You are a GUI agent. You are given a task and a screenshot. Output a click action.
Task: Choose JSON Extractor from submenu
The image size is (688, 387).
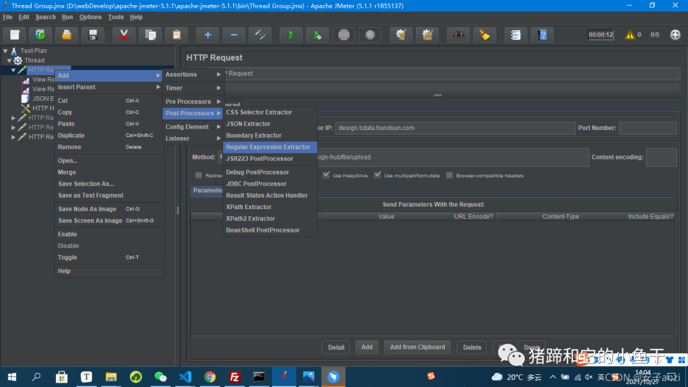click(270, 124)
